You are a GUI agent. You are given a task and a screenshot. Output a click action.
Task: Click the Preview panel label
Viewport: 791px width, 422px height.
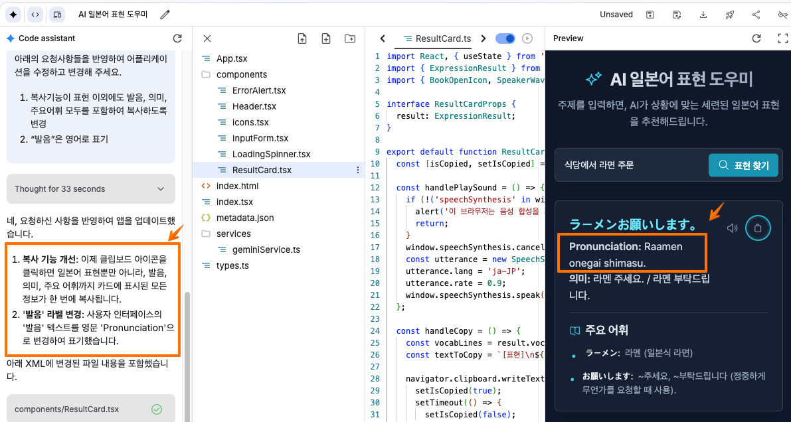pyautogui.click(x=568, y=38)
